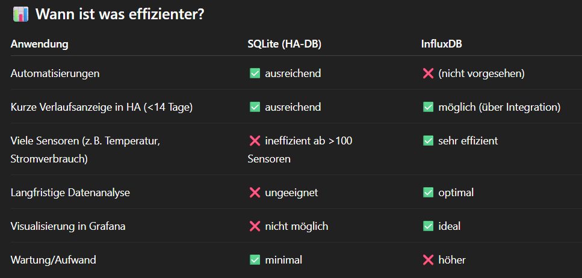Click red cross beside nicht möglich

click(255, 226)
